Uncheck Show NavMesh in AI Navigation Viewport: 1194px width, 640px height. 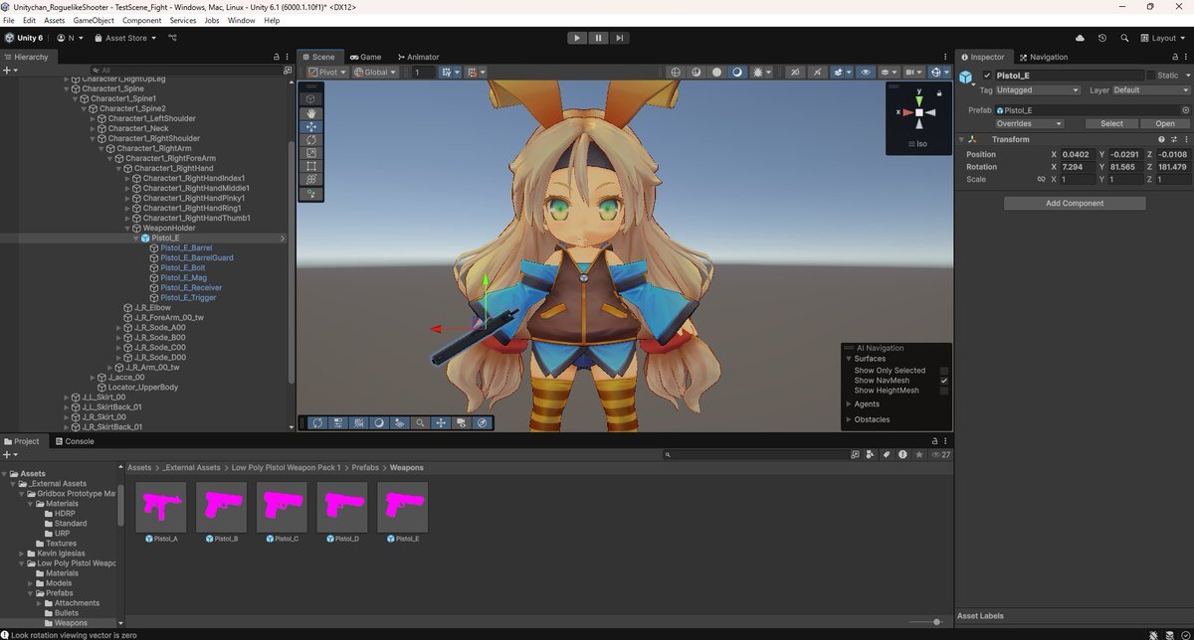coord(944,381)
